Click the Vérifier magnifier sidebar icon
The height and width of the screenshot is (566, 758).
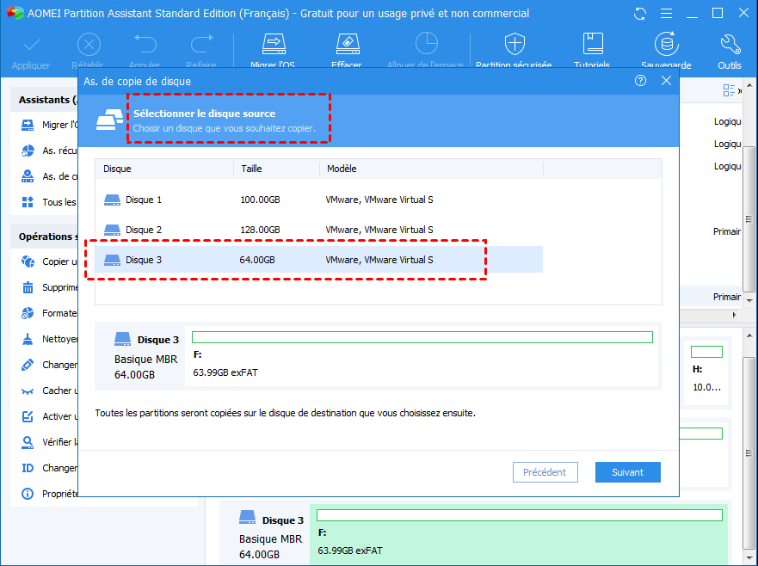pos(28,442)
